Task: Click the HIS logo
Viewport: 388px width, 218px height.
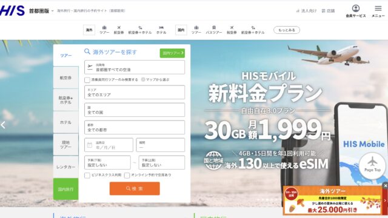Action: 12,11
